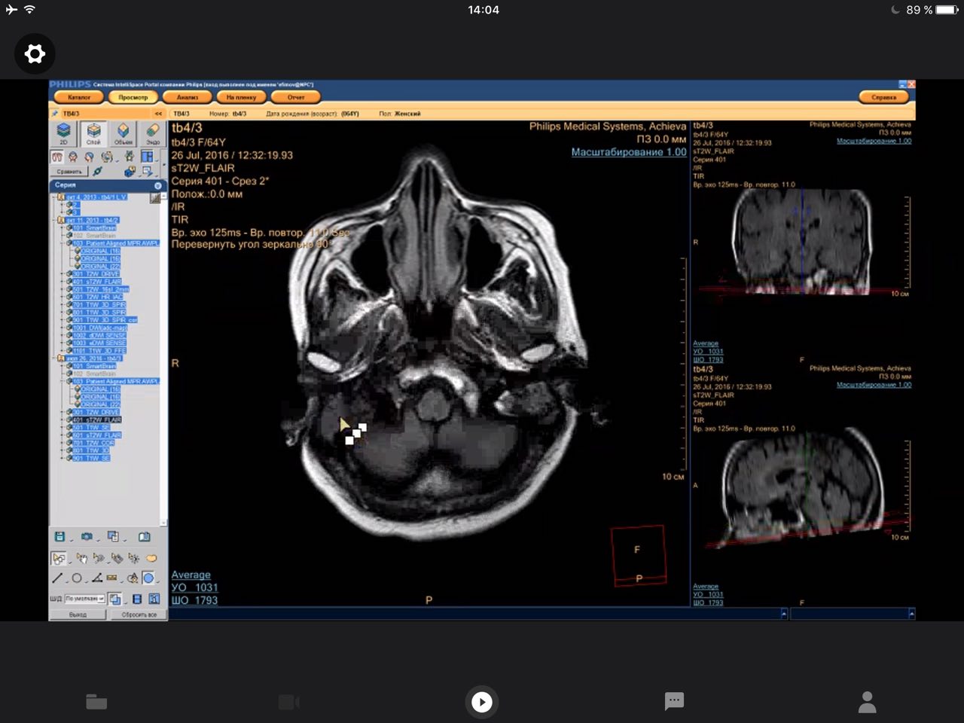Collapse the left panel with << button
Image resolution: width=964 pixels, height=723 pixels.
pos(158,114)
